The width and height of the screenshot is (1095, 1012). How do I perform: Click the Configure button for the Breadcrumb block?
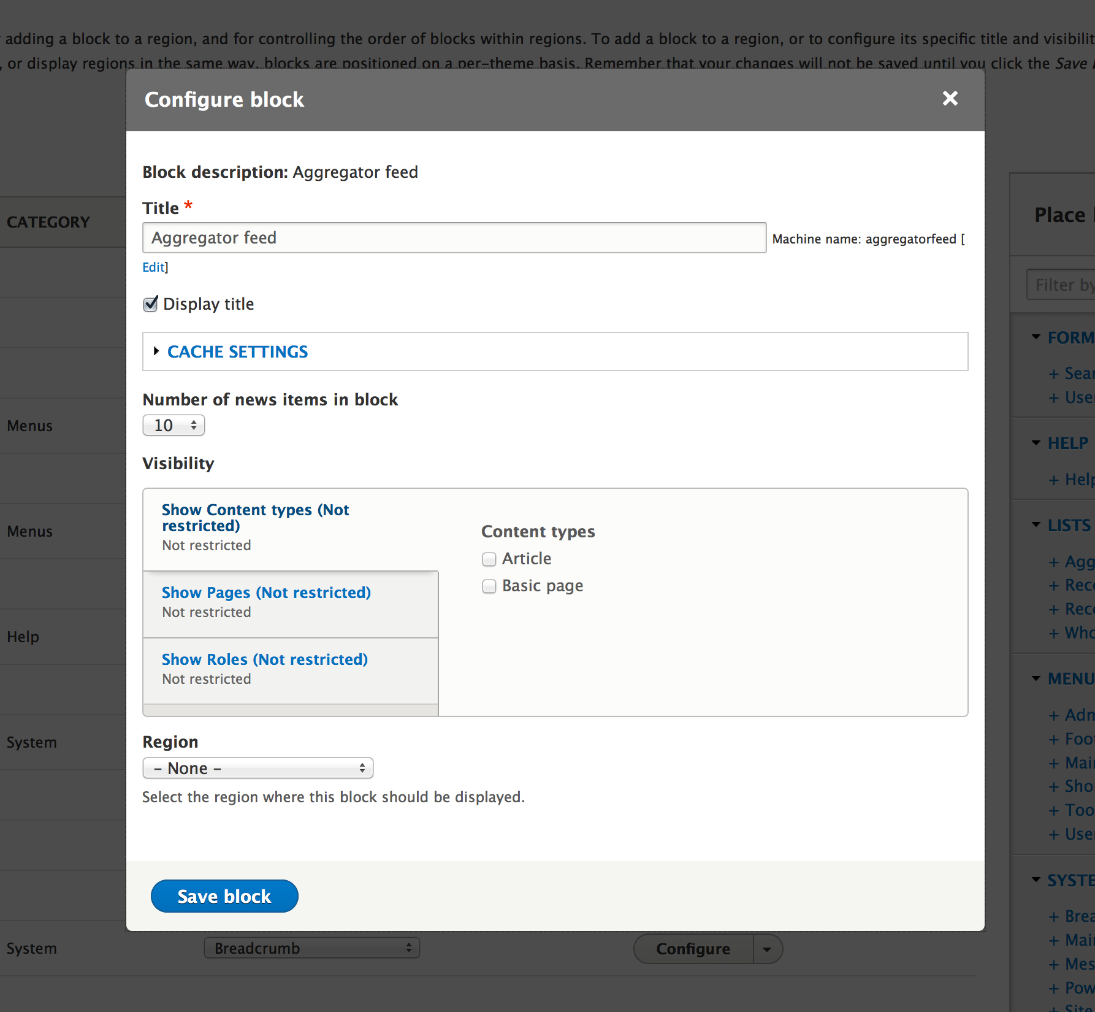tap(692, 948)
